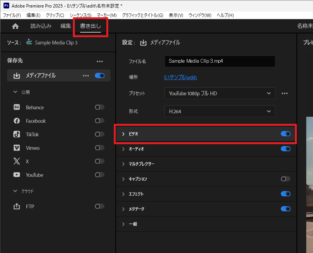Collapse the 公開 destinations group
The image size is (313, 253).
15,92
